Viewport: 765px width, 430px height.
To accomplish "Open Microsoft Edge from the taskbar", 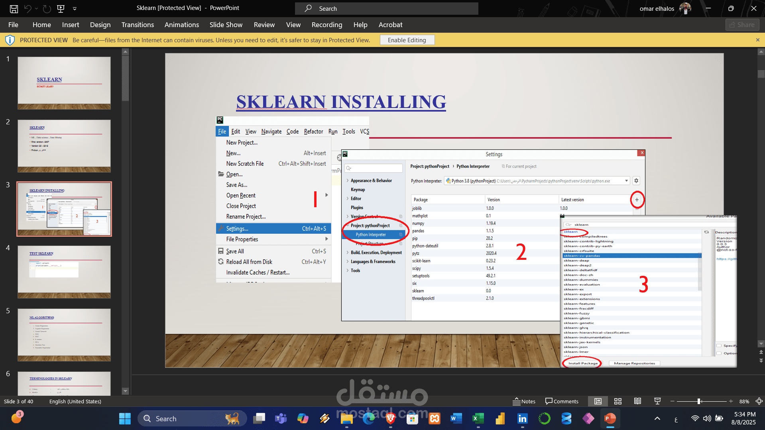I will (x=369, y=418).
